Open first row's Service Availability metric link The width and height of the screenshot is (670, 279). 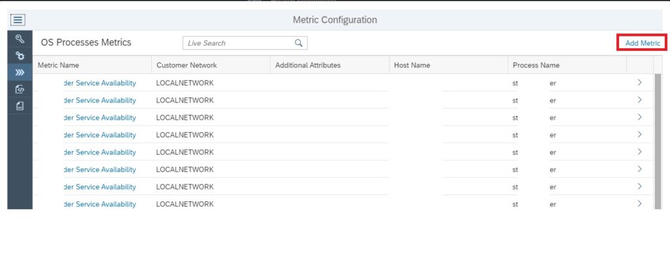[x=99, y=83]
